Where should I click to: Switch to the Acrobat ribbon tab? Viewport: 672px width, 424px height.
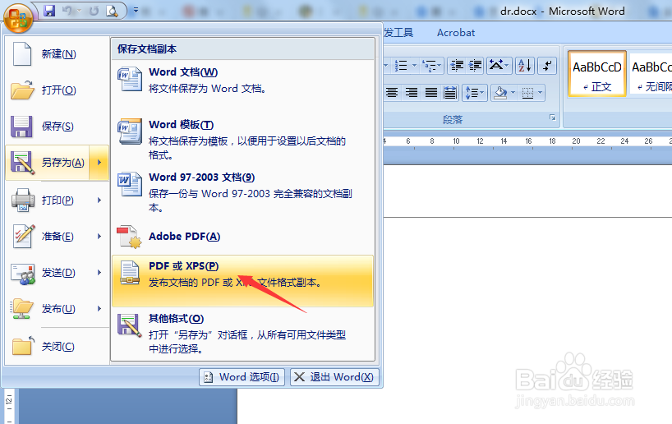[456, 33]
